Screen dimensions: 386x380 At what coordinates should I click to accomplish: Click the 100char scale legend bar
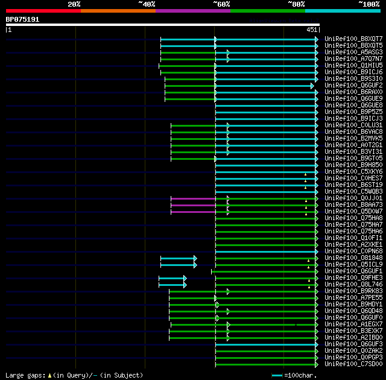(277, 376)
